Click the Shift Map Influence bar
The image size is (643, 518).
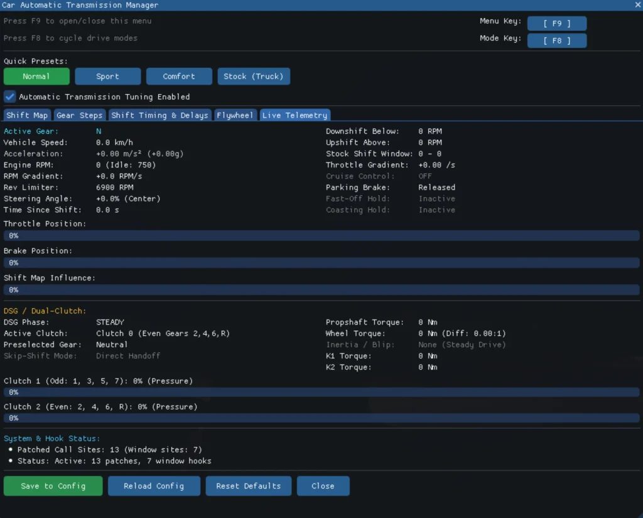321,289
